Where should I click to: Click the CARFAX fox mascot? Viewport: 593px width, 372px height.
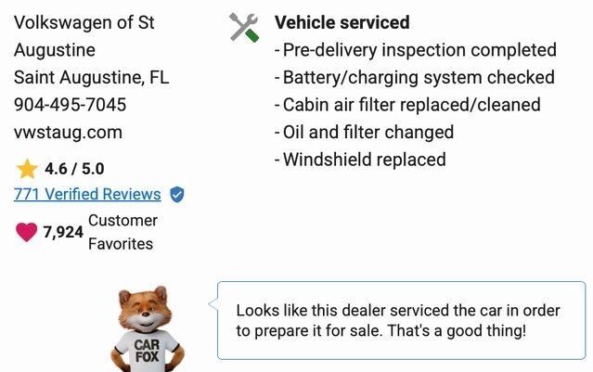pos(147,329)
